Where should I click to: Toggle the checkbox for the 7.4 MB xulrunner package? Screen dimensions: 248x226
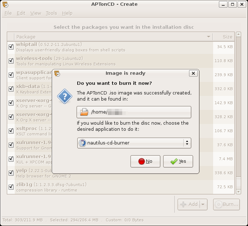pos(11,159)
